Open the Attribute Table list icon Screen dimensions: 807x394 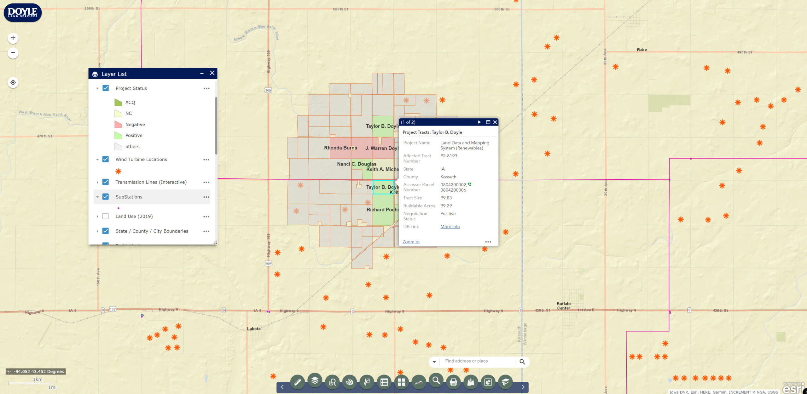[384, 382]
